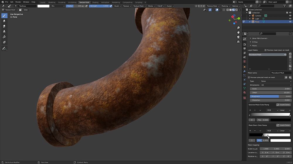Click the delete layer mask trash icon
The image size is (293, 164).
click(x=290, y=57)
